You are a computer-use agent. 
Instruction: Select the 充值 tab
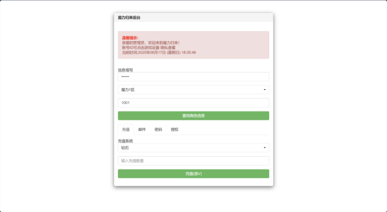(x=125, y=130)
